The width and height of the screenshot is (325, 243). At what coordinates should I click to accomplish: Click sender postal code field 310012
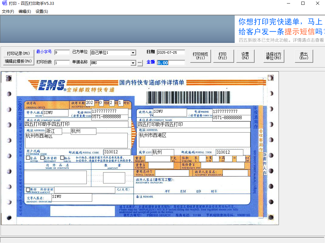pyautogui.click(x=117, y=152)
